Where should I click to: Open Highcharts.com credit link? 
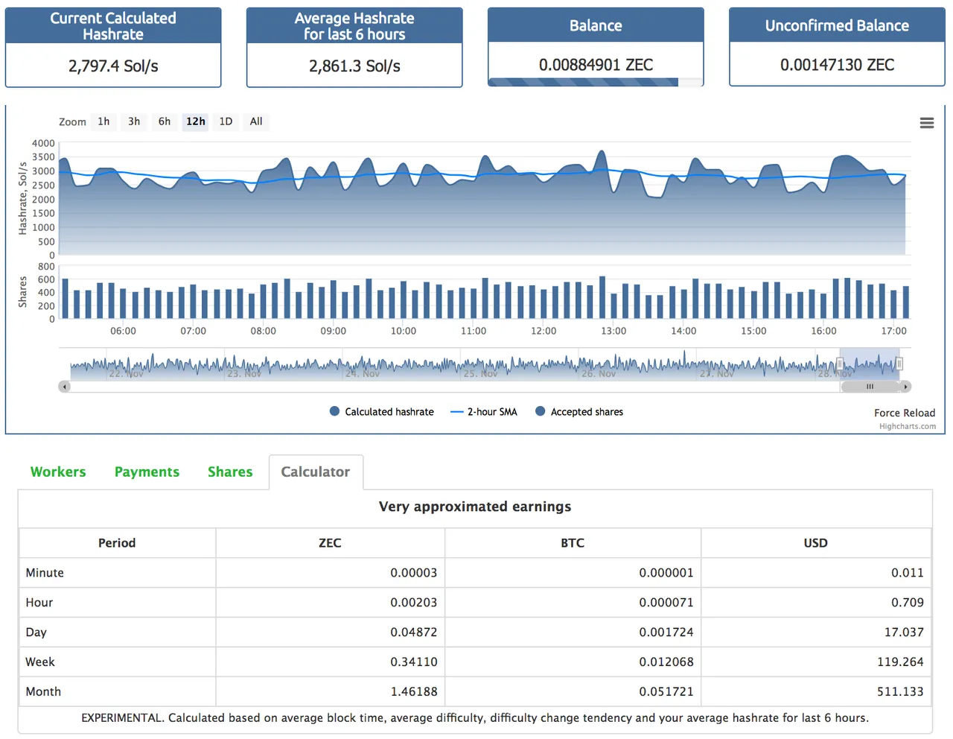(908, 426)
